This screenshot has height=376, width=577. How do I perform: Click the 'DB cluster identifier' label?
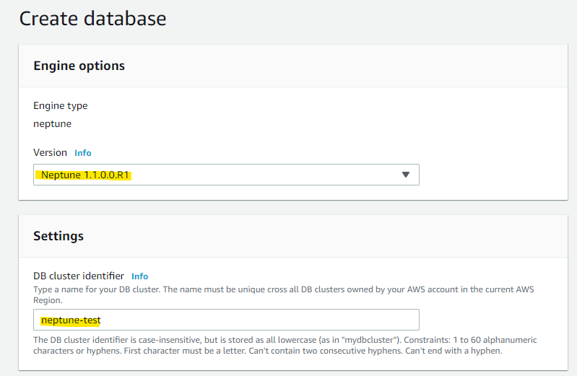79,276
